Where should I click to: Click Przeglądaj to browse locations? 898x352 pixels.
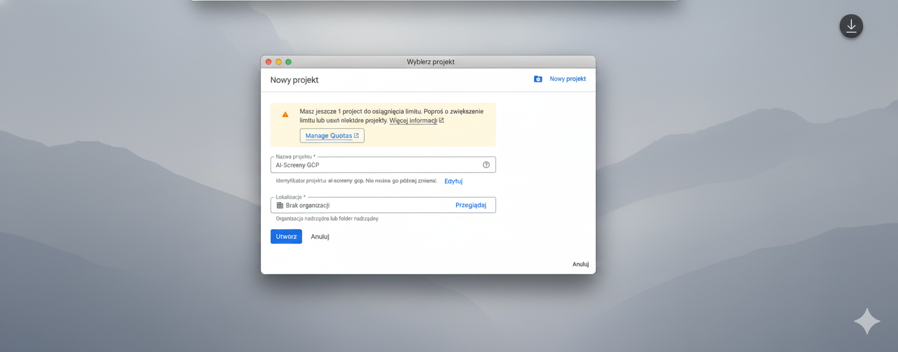470,205
